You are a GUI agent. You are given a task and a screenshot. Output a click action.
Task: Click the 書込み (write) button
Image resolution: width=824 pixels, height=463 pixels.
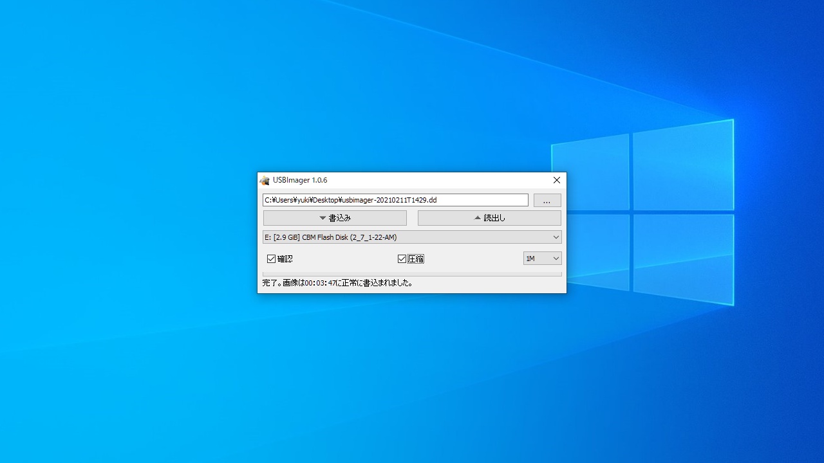[x=335, y=218]
